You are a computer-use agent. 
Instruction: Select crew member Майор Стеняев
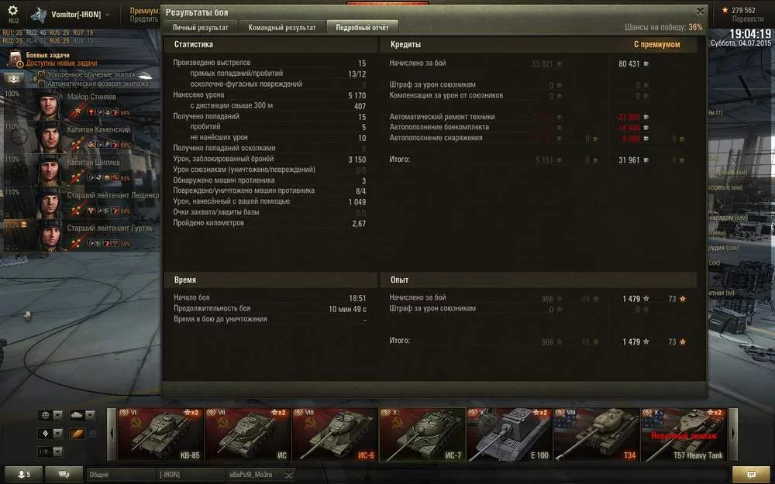(x=81, y=105)
